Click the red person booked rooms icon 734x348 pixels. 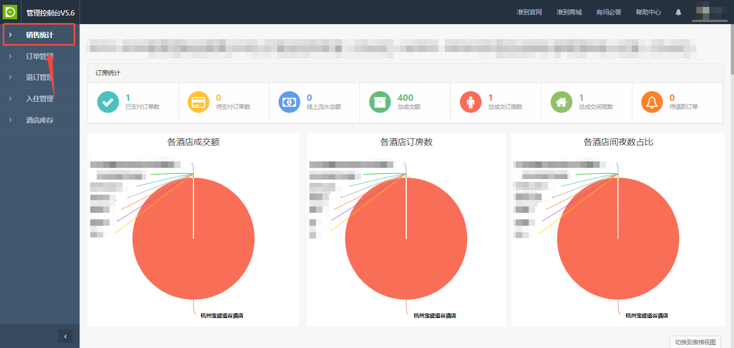pyautogui.click(x=471, y=102)
